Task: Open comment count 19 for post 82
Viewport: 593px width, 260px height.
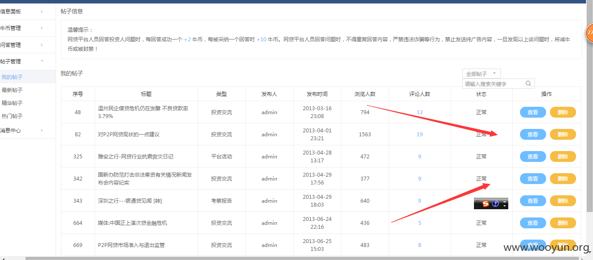Action: point(420,135)
